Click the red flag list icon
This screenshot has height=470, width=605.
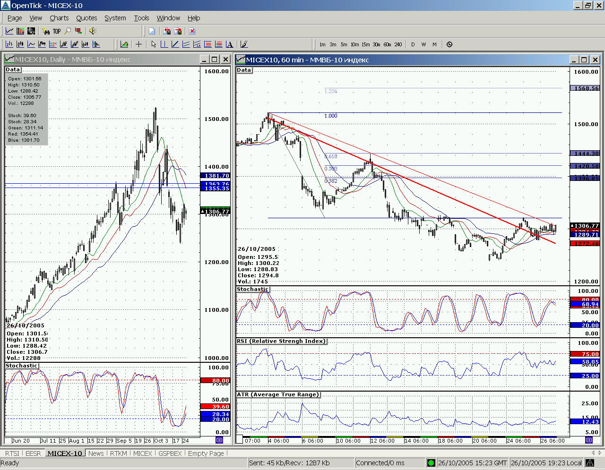tap(78, 31)
